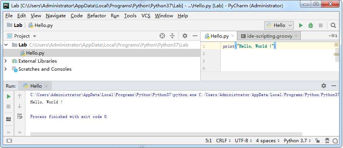Expand Scratches and Consoles node

click(6, 69)
